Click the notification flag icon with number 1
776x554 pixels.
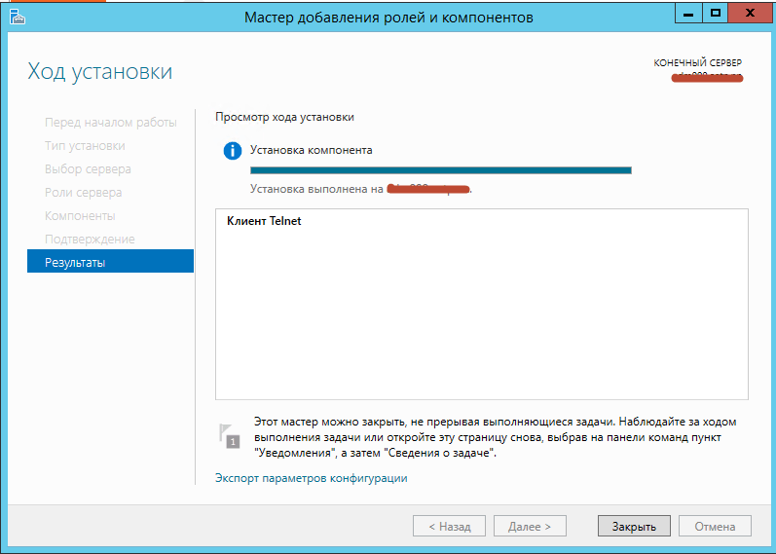(x=229, y=435)
